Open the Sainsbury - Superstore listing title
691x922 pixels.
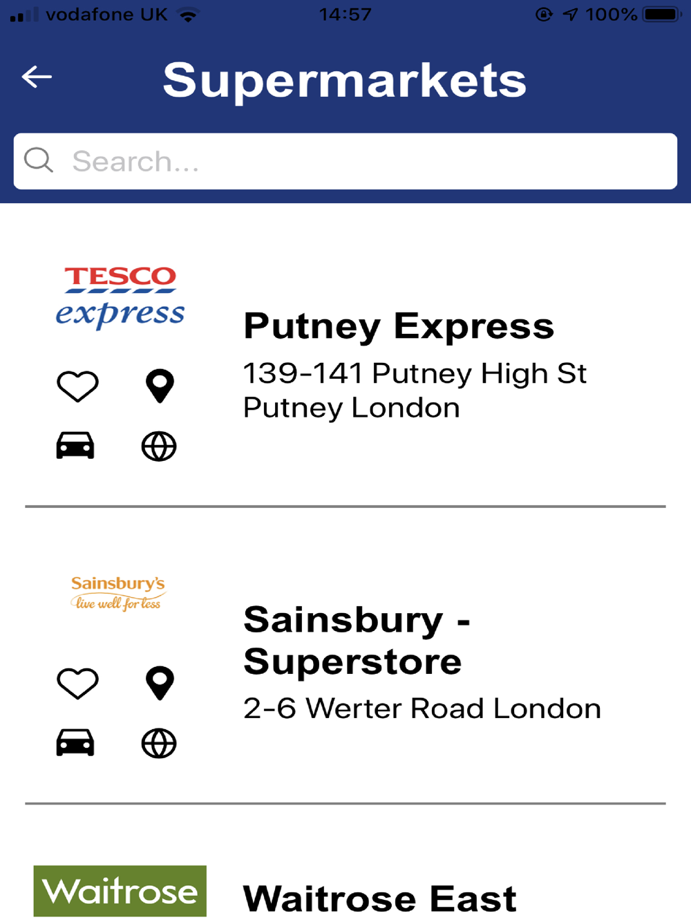point(357,641)
